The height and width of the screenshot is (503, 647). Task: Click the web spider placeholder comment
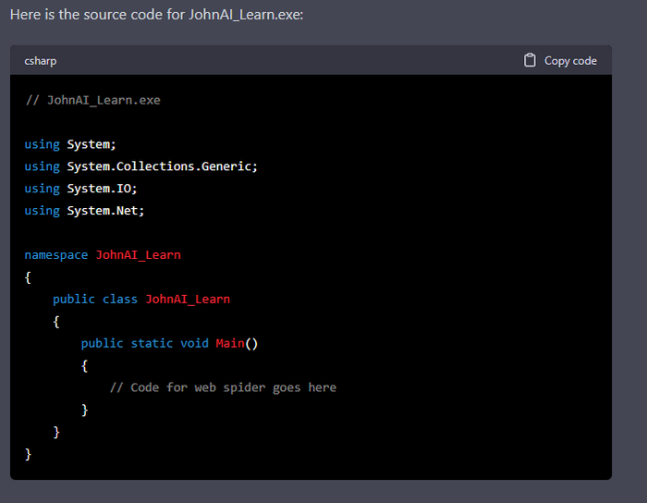tap(223, 387)
